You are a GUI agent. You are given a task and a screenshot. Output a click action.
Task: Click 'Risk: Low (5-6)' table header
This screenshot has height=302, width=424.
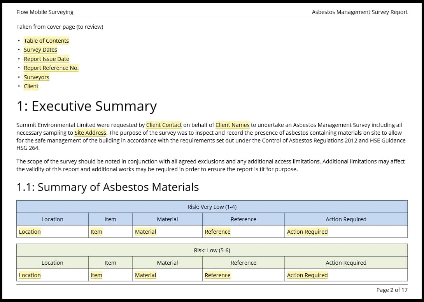pos(212,250)
